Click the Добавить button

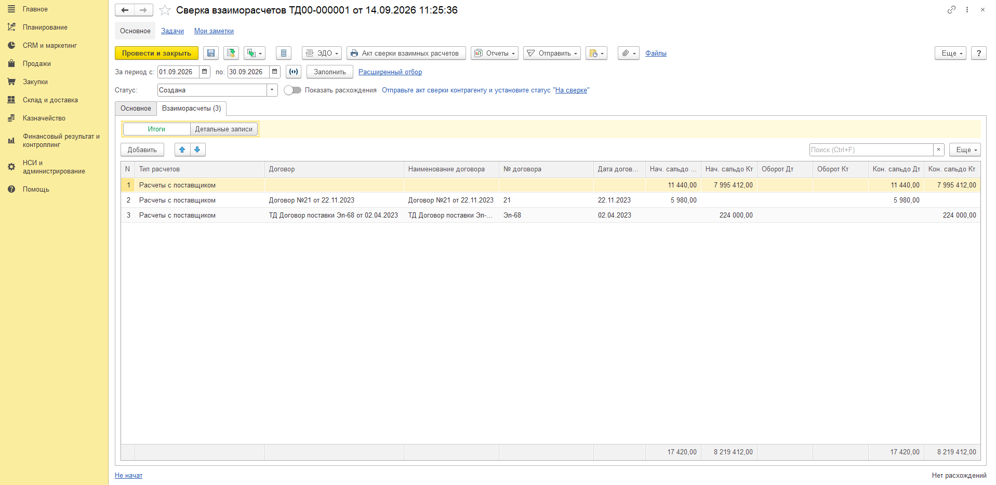(142, 150)
